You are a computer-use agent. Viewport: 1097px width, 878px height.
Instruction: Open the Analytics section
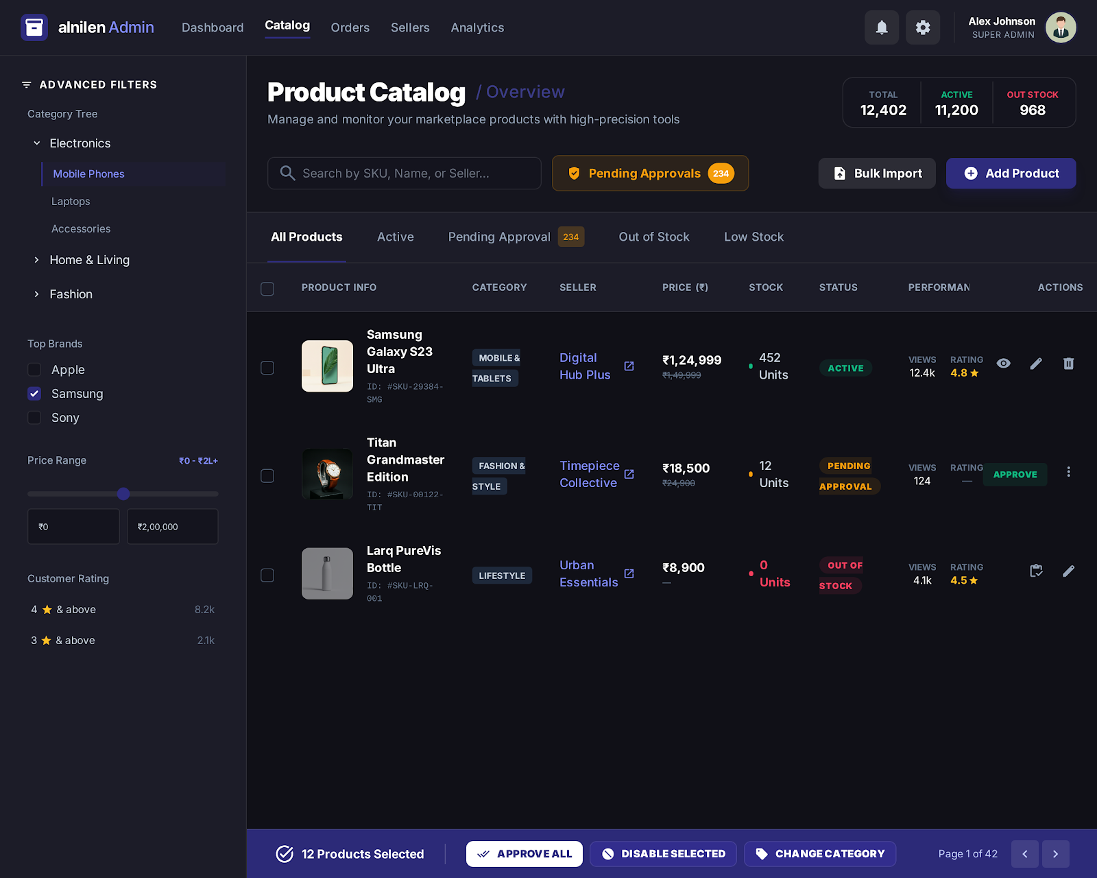477,27
